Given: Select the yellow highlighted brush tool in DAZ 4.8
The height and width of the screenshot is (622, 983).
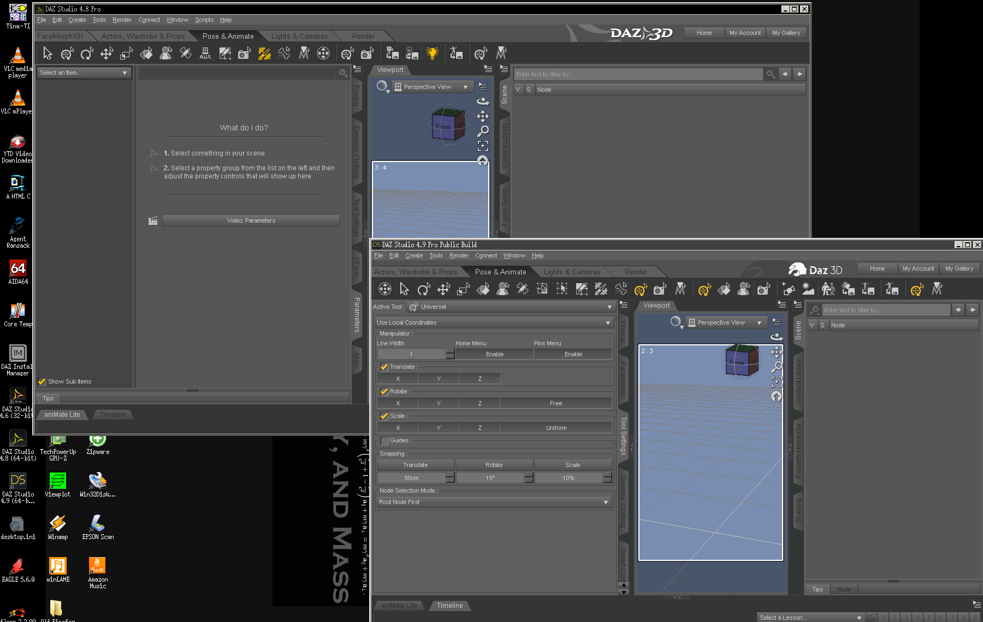Looking at the screenshot, I should pyautogui.click(x=264, y=53).
